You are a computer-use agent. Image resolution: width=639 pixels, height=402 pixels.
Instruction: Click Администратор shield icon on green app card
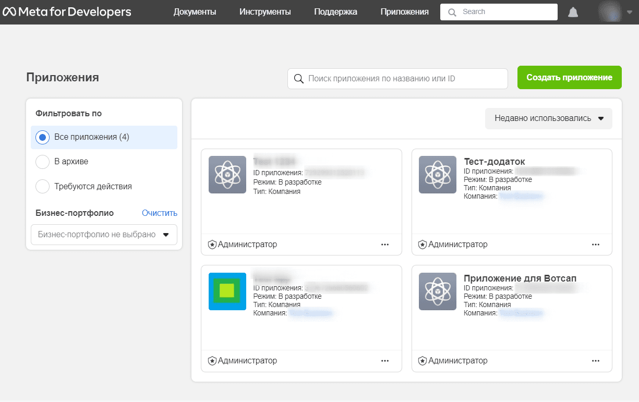[x=212, y=360]
